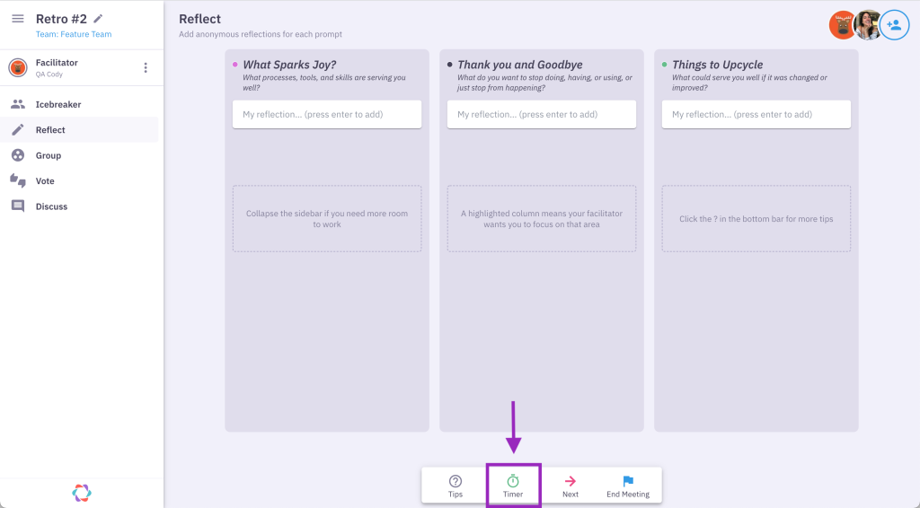Open the Timer in bottom bar
Viewport: 920px width, 508px height.
pyautogui.click(x=513, y=486)
